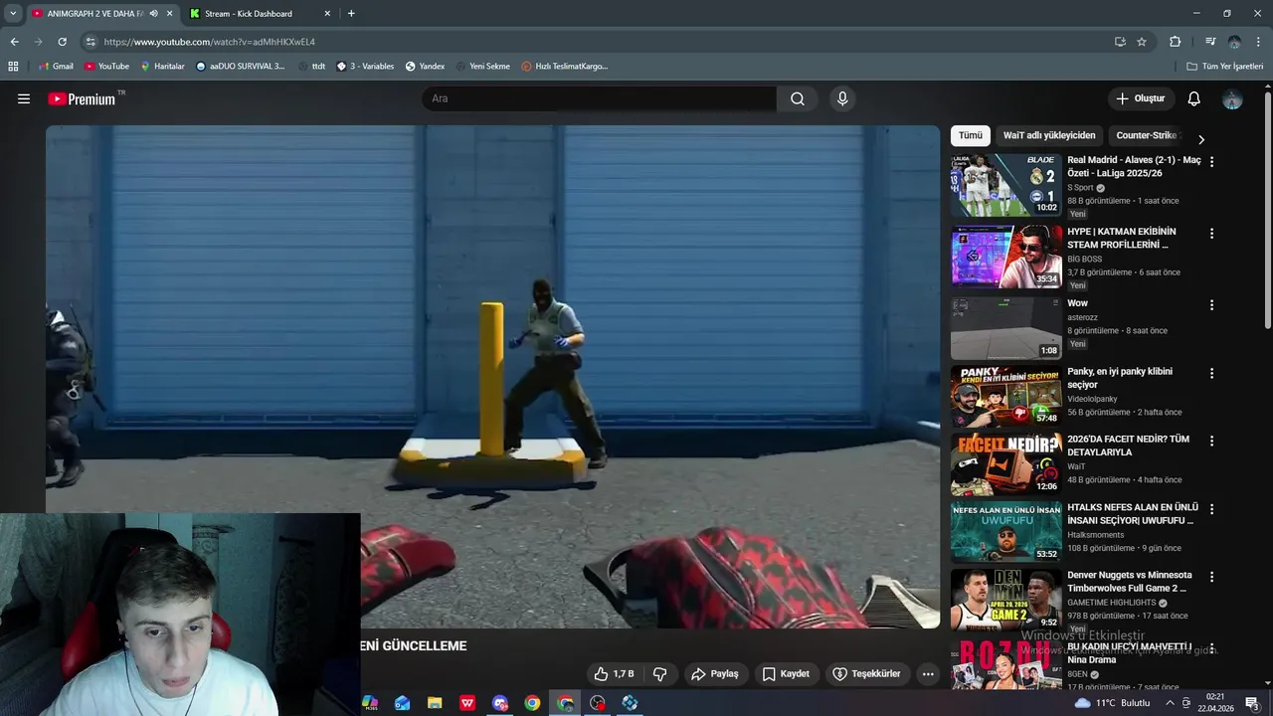Select the Counter-Strike filter chip
This screenshot has width=1273, height=716.
pos(1147,135)
